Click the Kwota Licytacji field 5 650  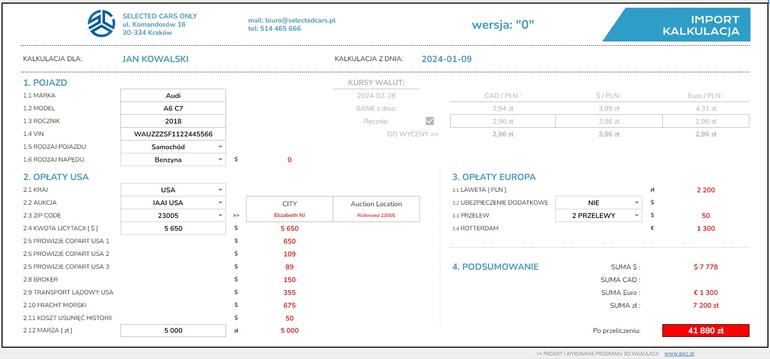point(173,228)
